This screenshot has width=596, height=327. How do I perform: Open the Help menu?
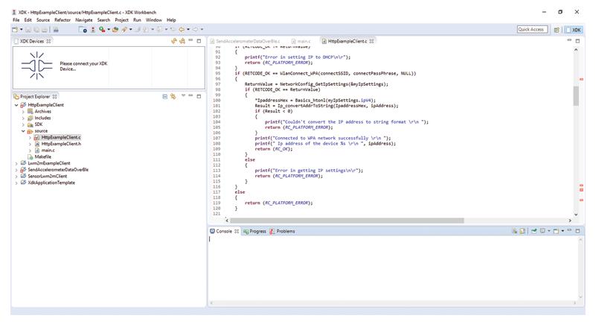coord(171,20)
